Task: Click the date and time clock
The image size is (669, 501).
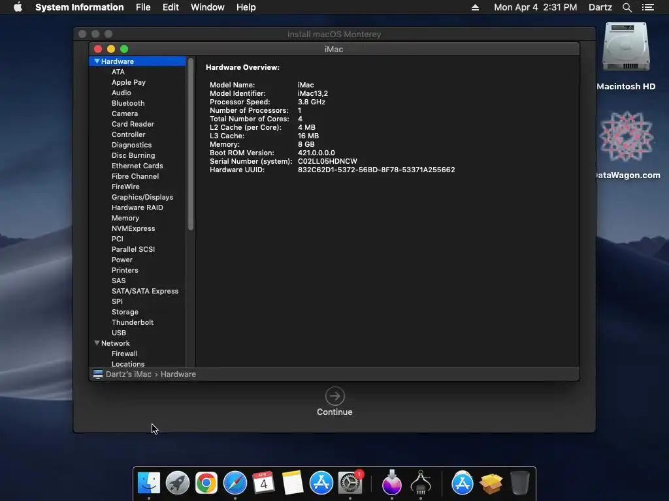Action: click(536, 7)
